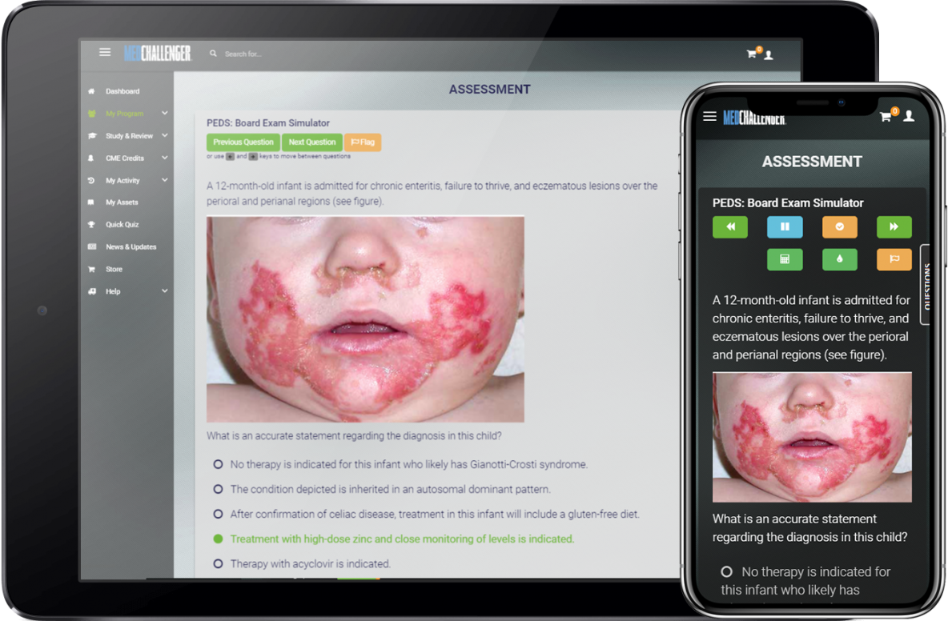Click the Store cart icon in sidebar
The height and width of the screenshot is (621, 948).
(91, 269)
